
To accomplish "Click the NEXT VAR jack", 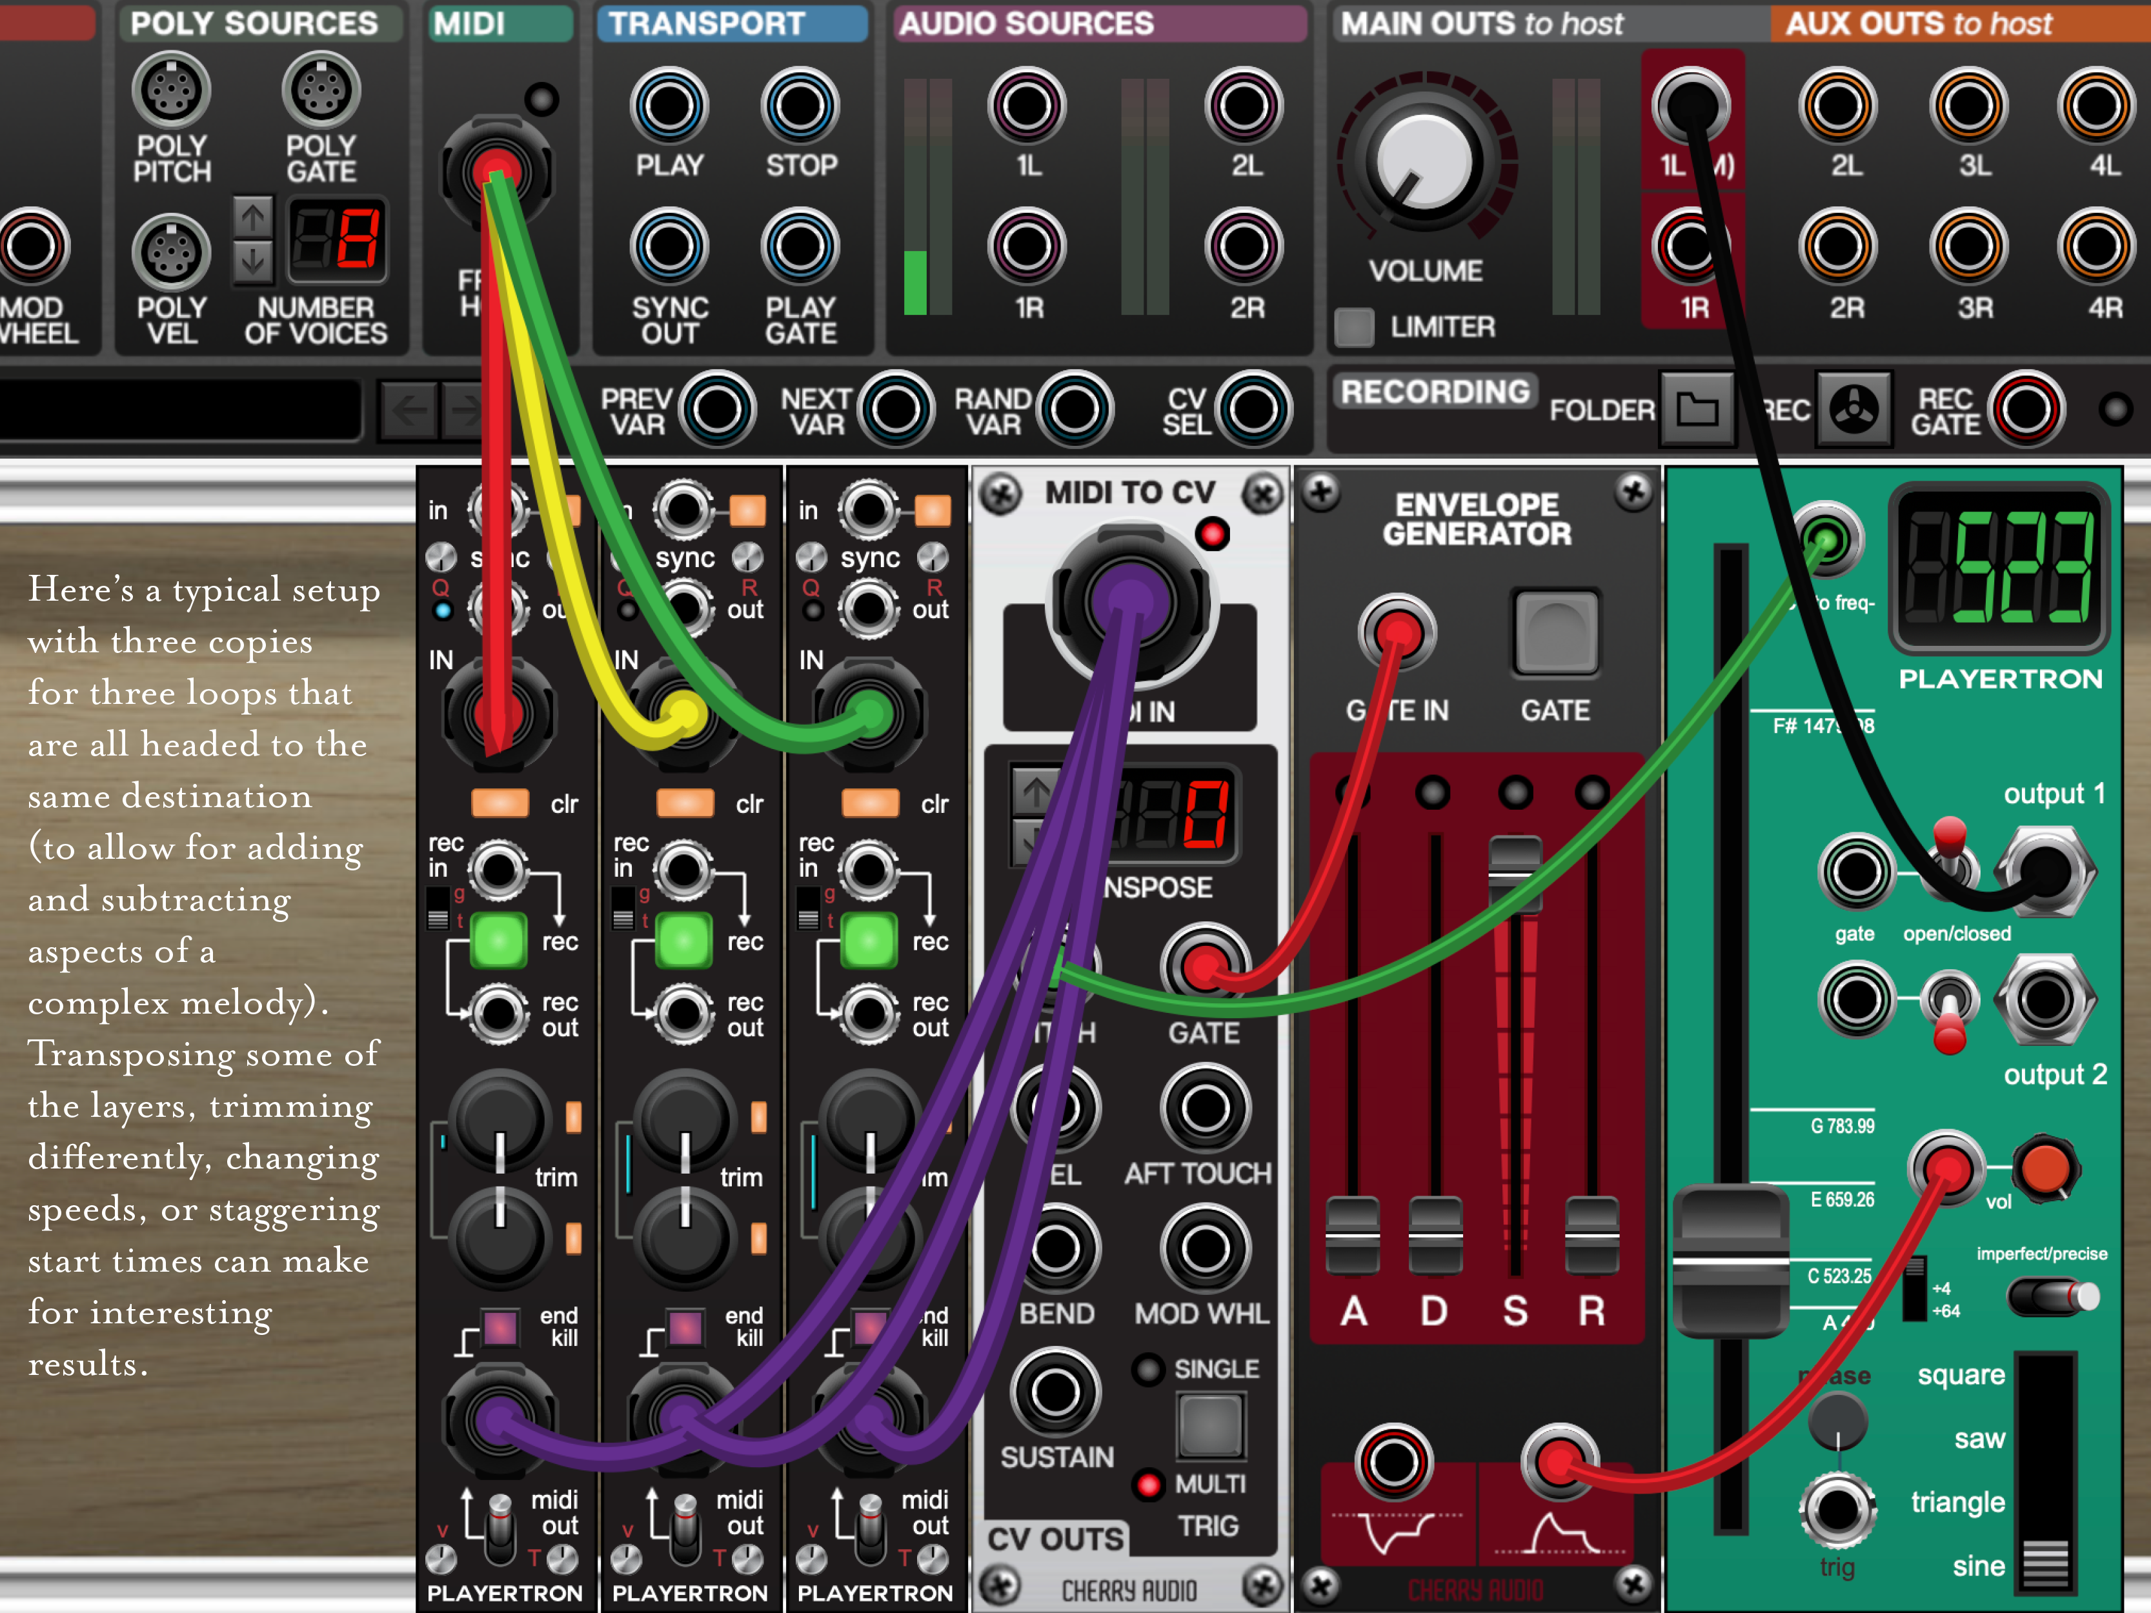I will coord(894,409).
